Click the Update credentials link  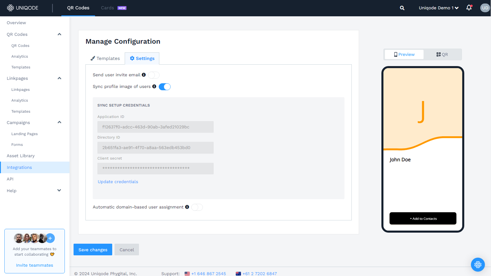118,182
